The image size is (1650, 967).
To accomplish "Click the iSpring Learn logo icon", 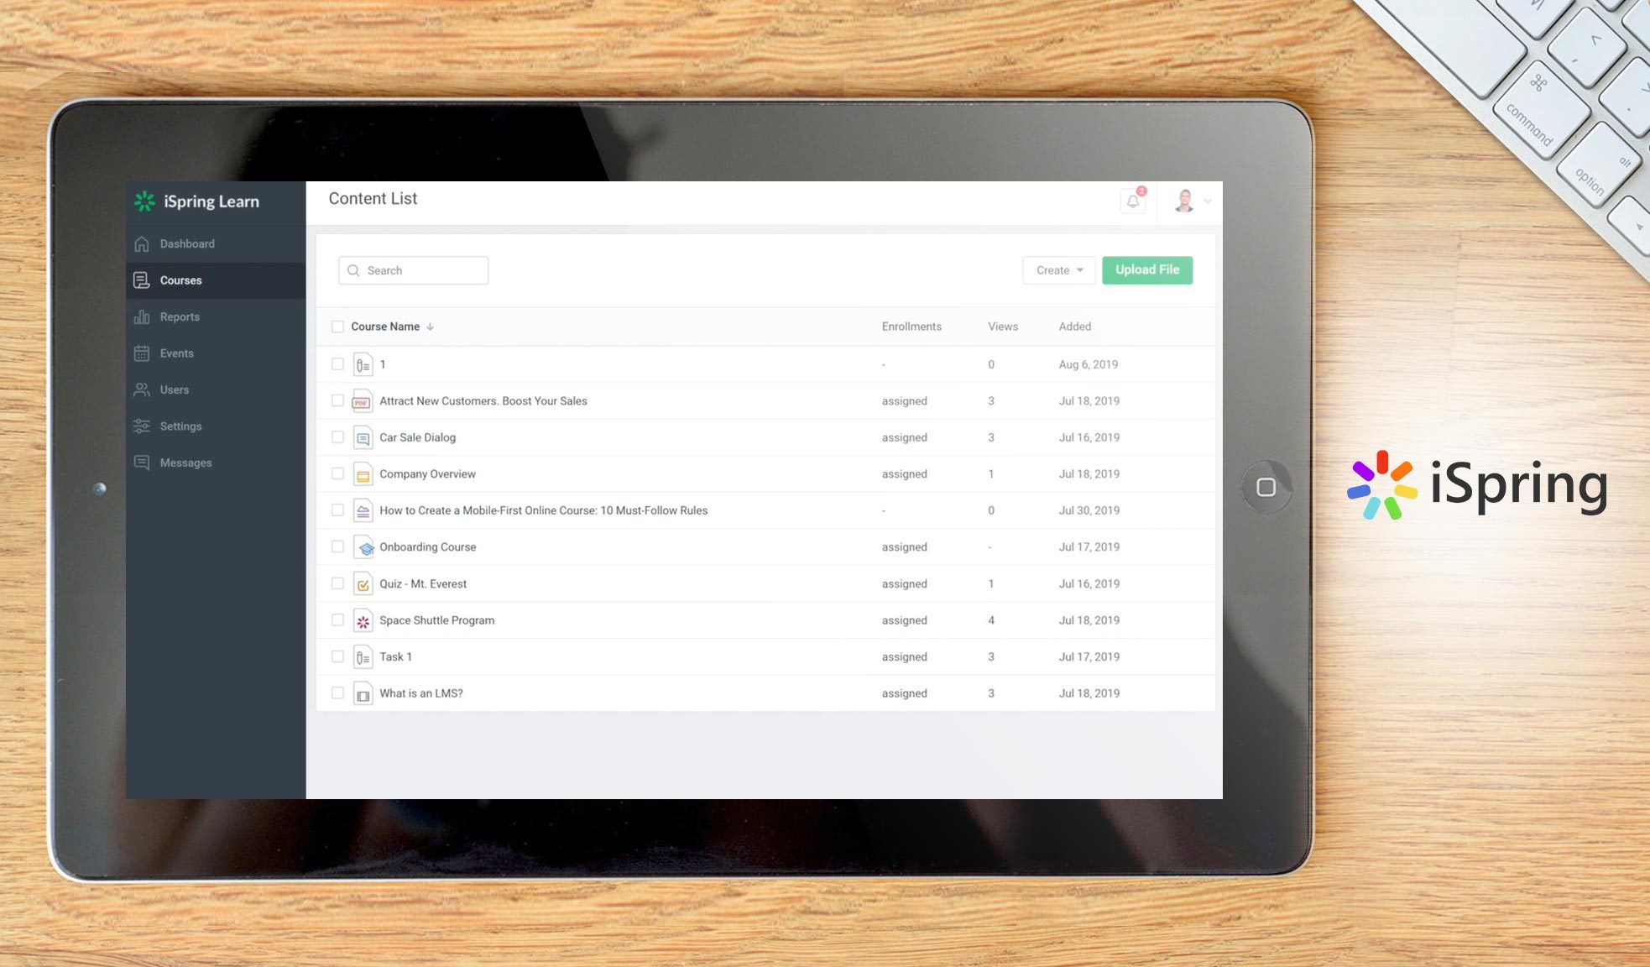I will pyautogui.click(x=144, y=201).
